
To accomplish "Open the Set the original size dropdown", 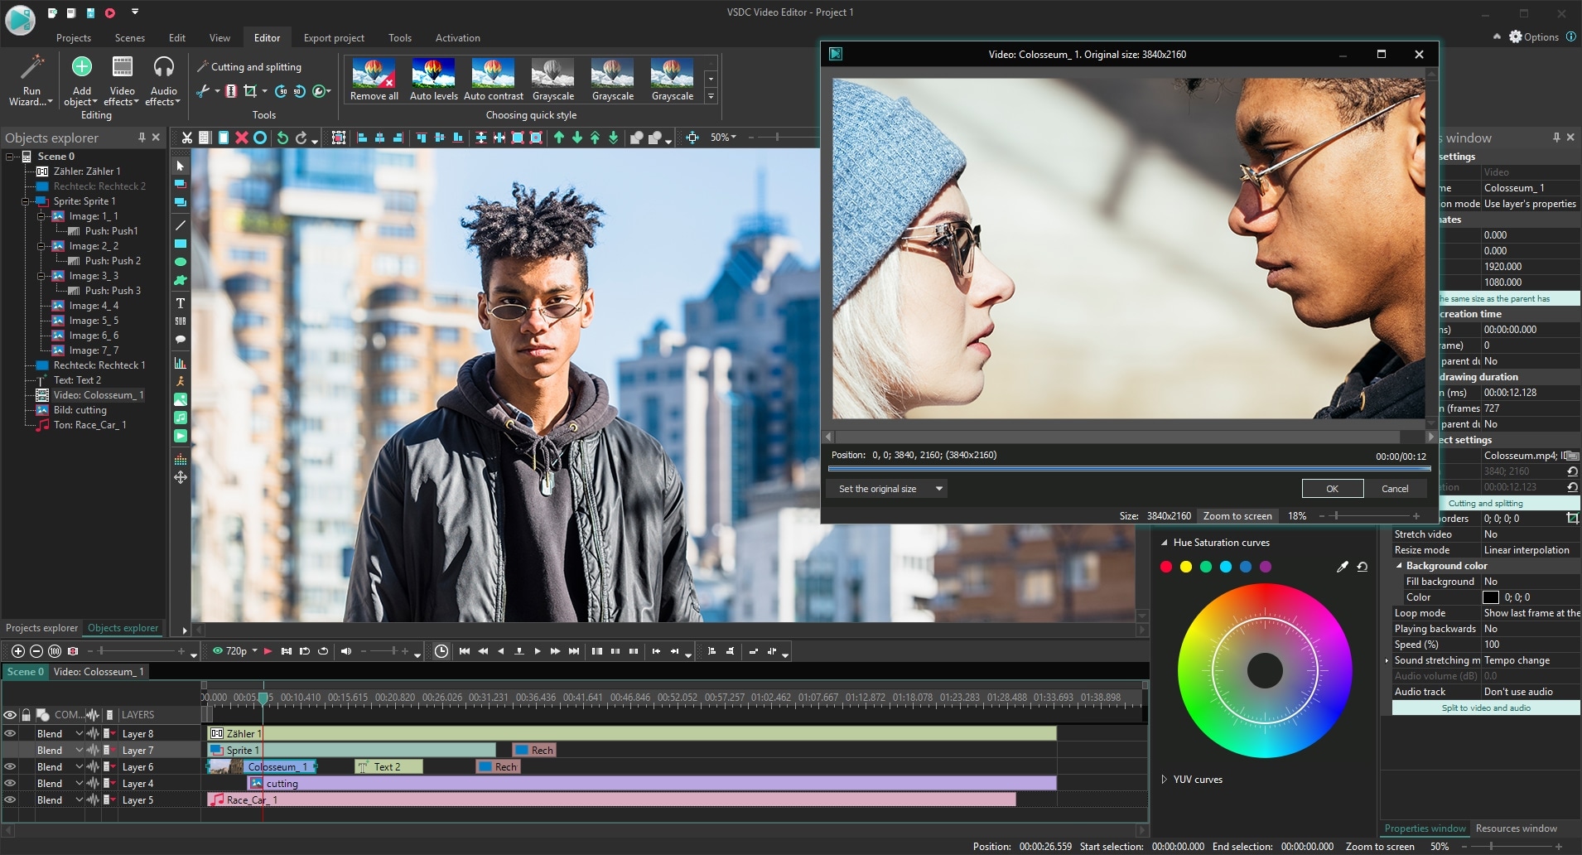I will point(938,489).
